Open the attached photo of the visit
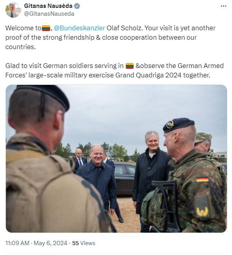The image size is (232, 255). click(x=116, y=159)
